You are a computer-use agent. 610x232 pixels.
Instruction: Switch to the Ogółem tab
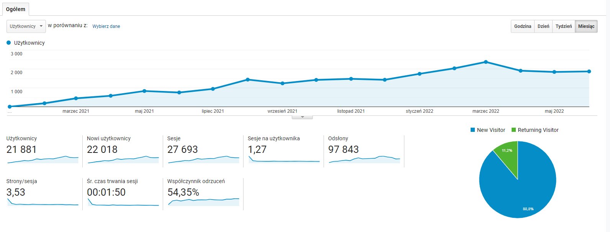point(16,9)
